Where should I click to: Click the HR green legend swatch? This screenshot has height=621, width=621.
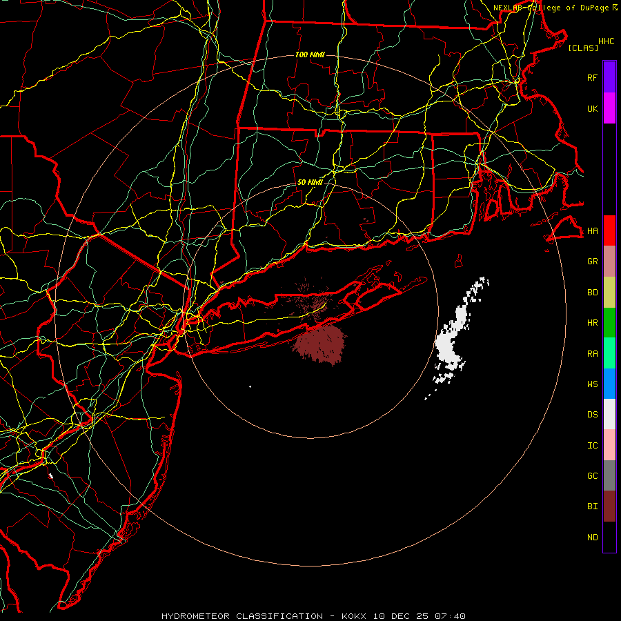click(609, 322)
